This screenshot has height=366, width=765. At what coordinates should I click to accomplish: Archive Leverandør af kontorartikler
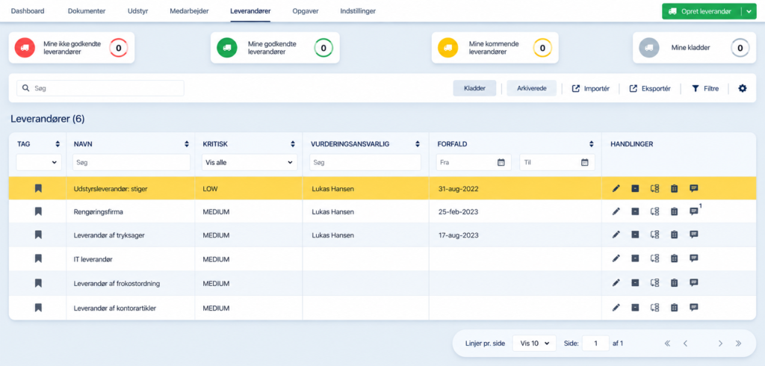coord(635,308)
